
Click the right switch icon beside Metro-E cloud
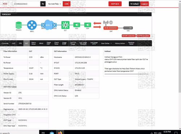coord(54,25)
